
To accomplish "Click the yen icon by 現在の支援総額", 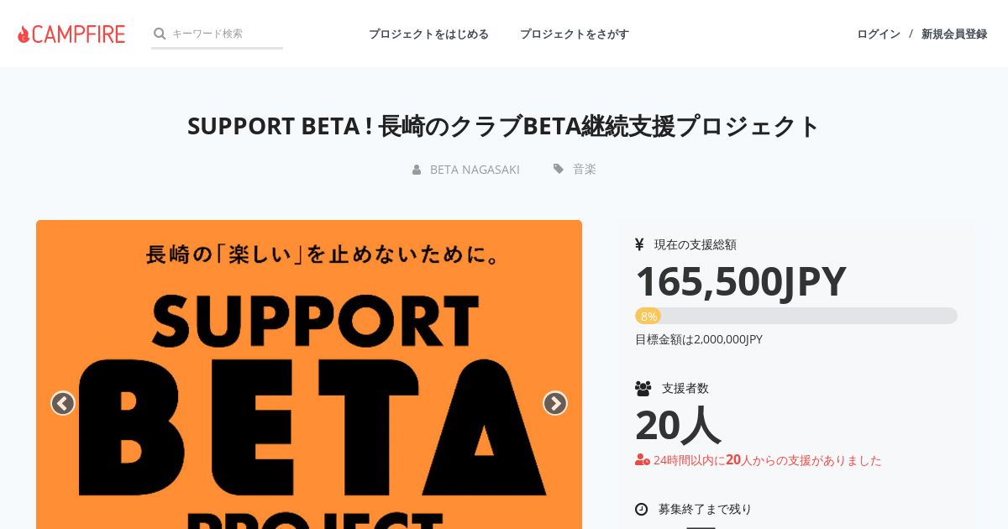I will click(x=639, y=244).
